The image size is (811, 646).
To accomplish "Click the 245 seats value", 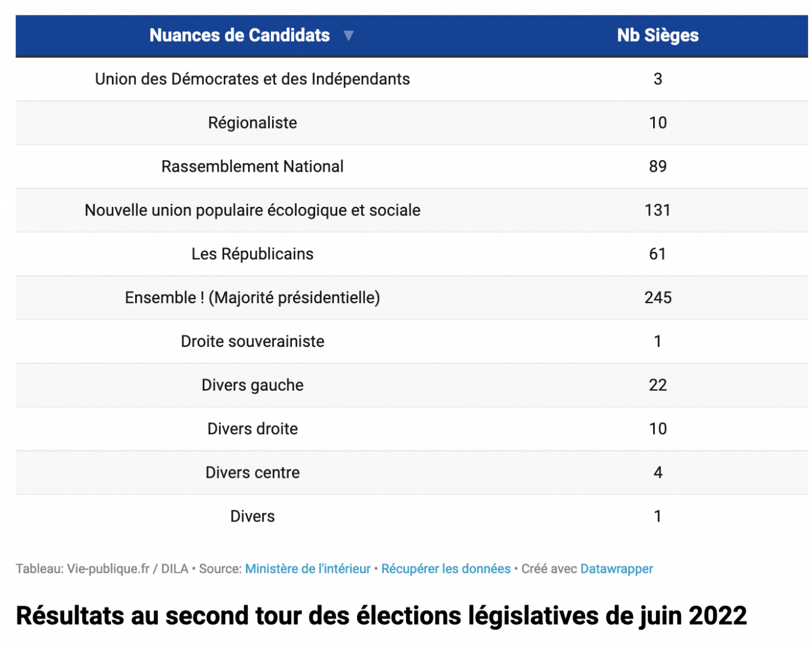I will coord(657,298).
